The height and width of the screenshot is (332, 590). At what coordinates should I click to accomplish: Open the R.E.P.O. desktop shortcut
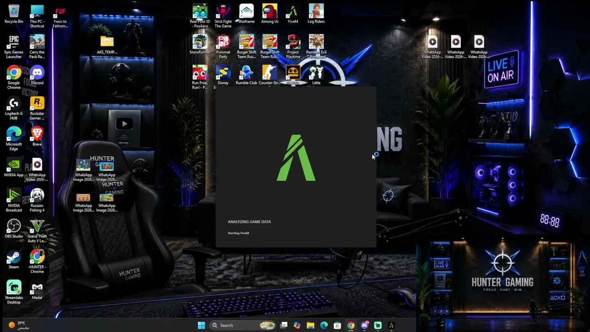293,75
